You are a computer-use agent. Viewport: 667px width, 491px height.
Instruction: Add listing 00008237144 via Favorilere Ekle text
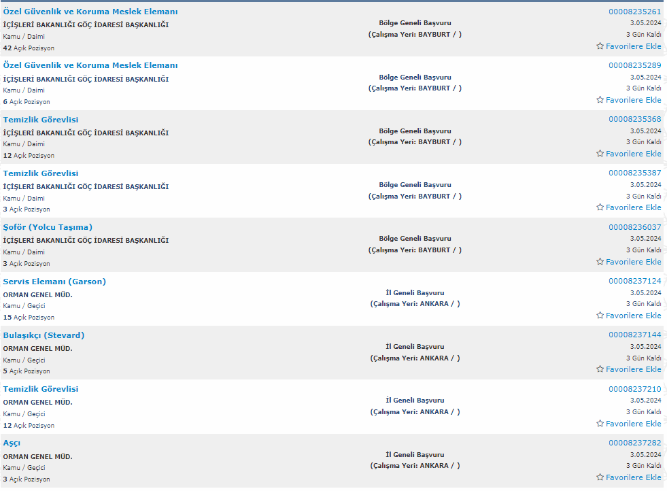pyautogui.click(x=634, y=369)
